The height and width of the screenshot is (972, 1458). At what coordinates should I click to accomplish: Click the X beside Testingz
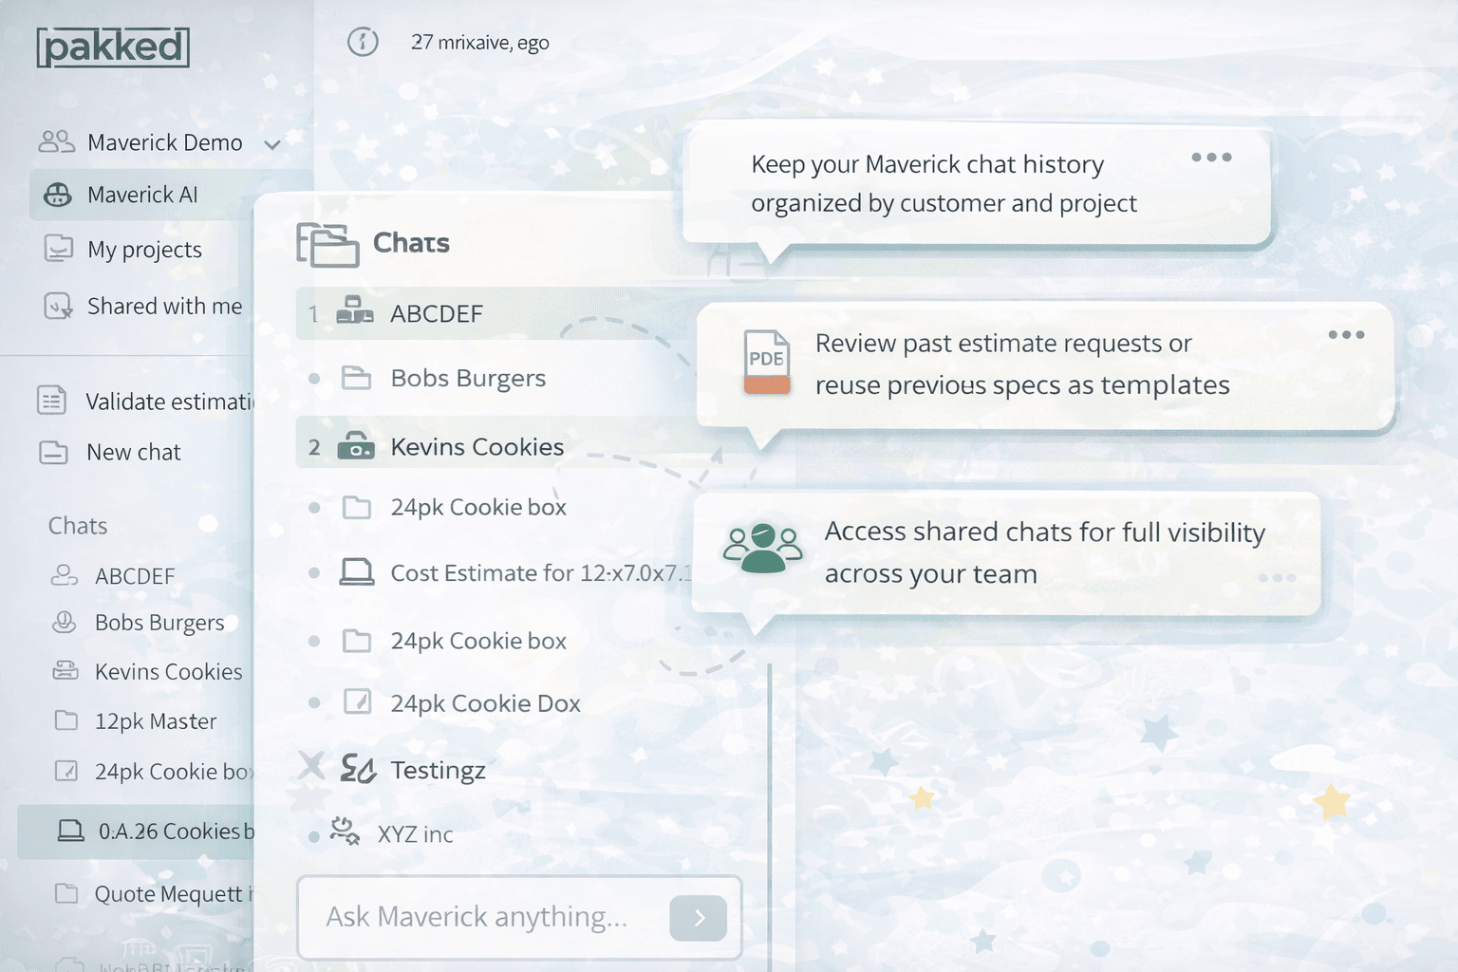click(x=311, y=765)
